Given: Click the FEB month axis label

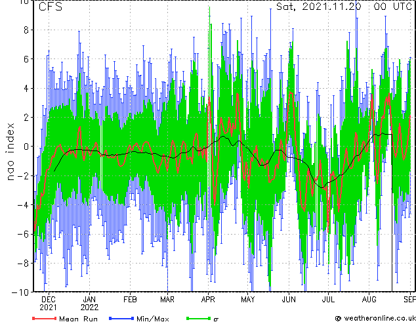Looking at the screenshot, I should click(130, 300).
